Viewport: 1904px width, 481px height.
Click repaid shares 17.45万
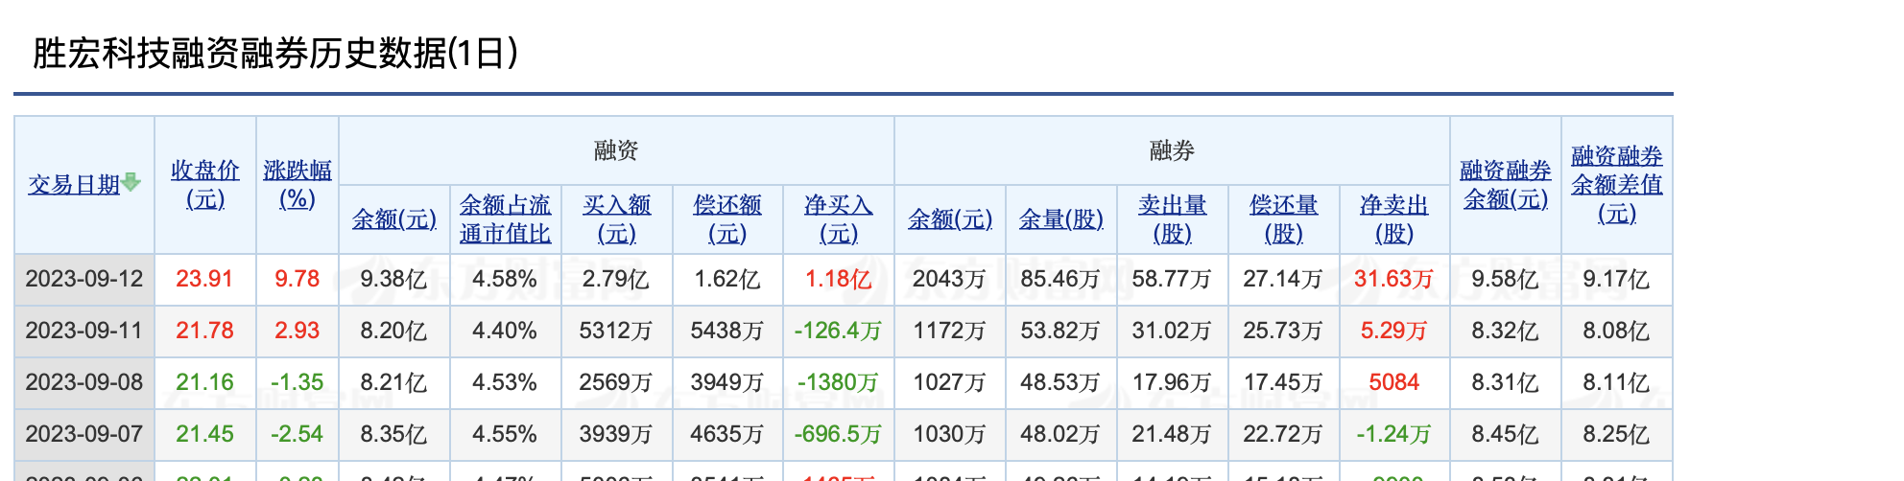pyautogui.click(x=1284, y=382)
